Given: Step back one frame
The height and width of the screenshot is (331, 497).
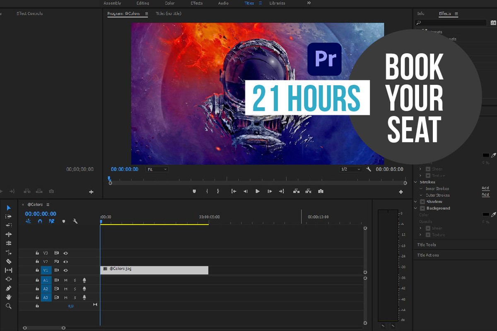Looking at the screenshot, I should point(246,191).
